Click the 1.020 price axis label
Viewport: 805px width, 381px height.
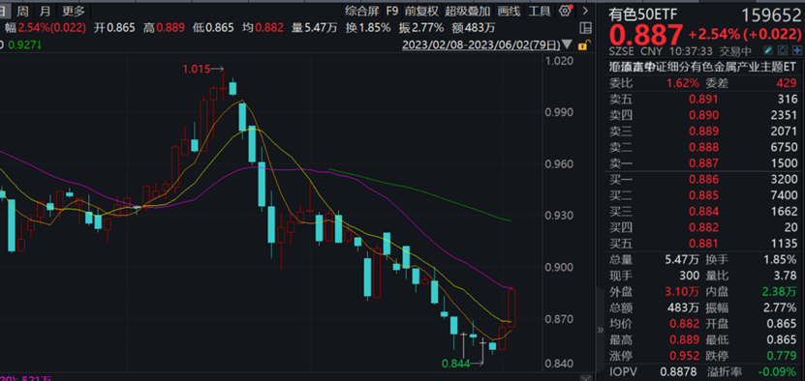tap(560, 61)
